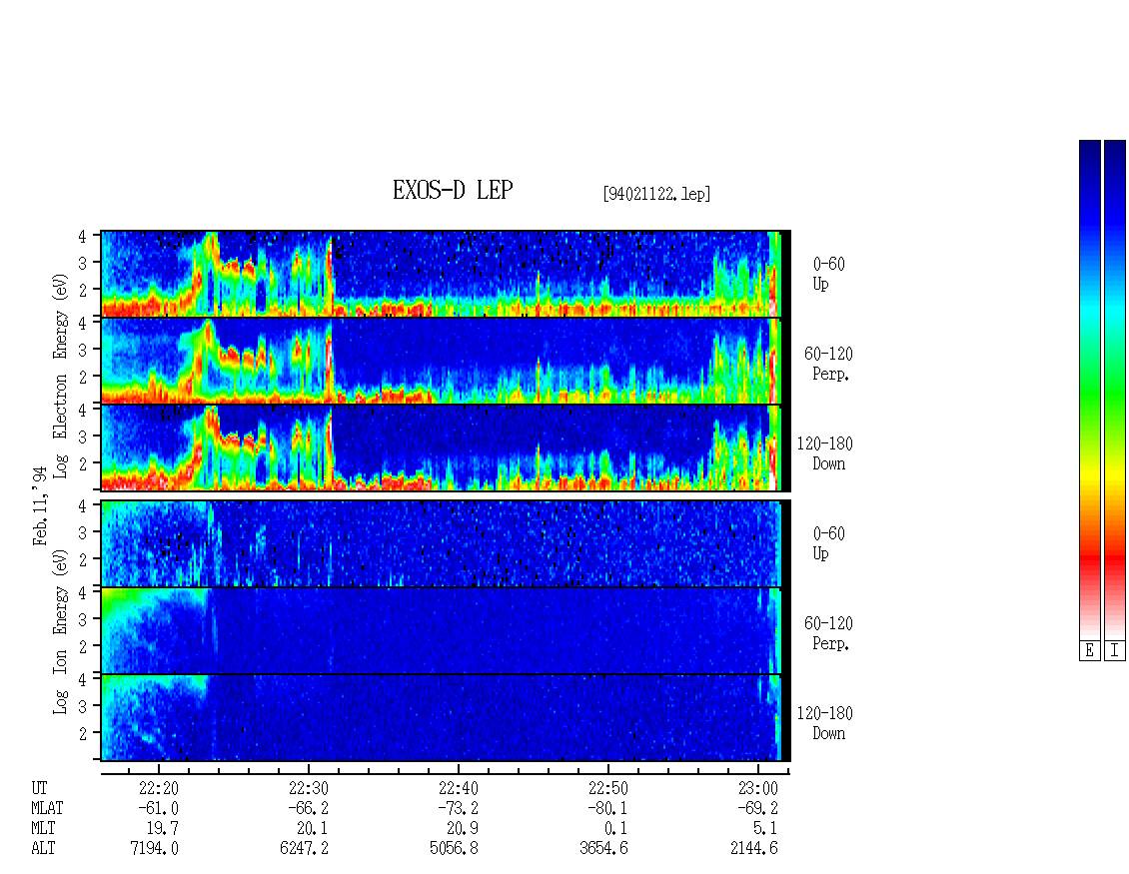Select the boxed I label under the colorbar
This screenshot has width=1129, height=874.
pos(1115,651)
